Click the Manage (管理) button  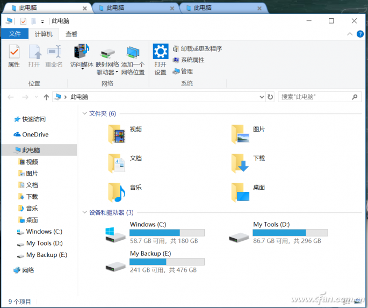point(183,71)
